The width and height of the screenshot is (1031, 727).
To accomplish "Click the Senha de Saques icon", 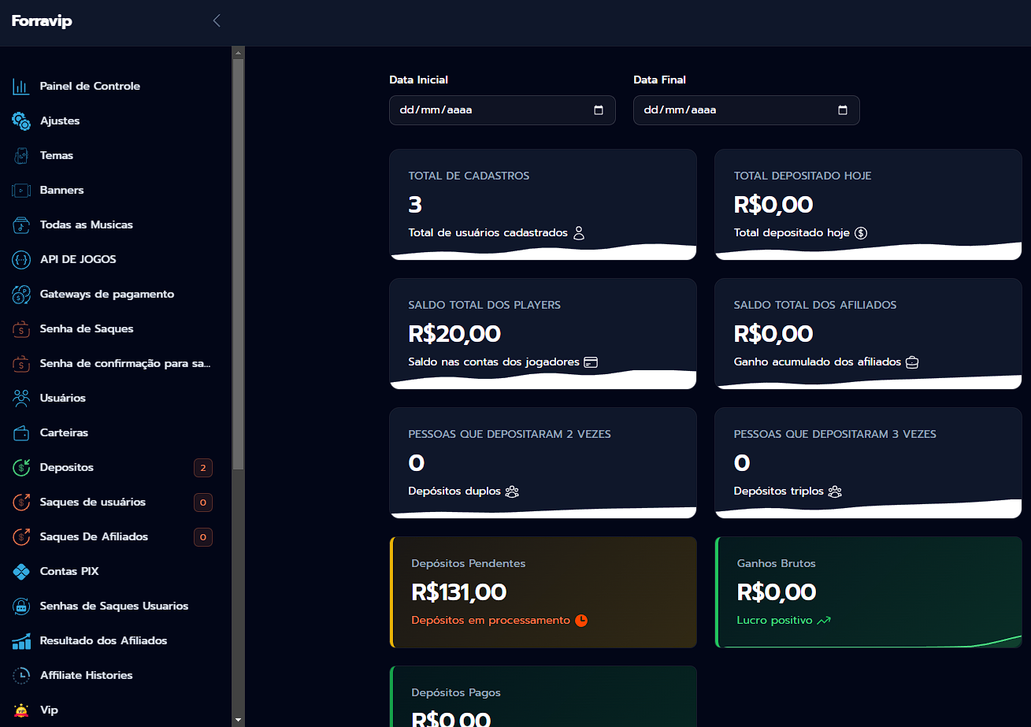I will coord(21,328).
